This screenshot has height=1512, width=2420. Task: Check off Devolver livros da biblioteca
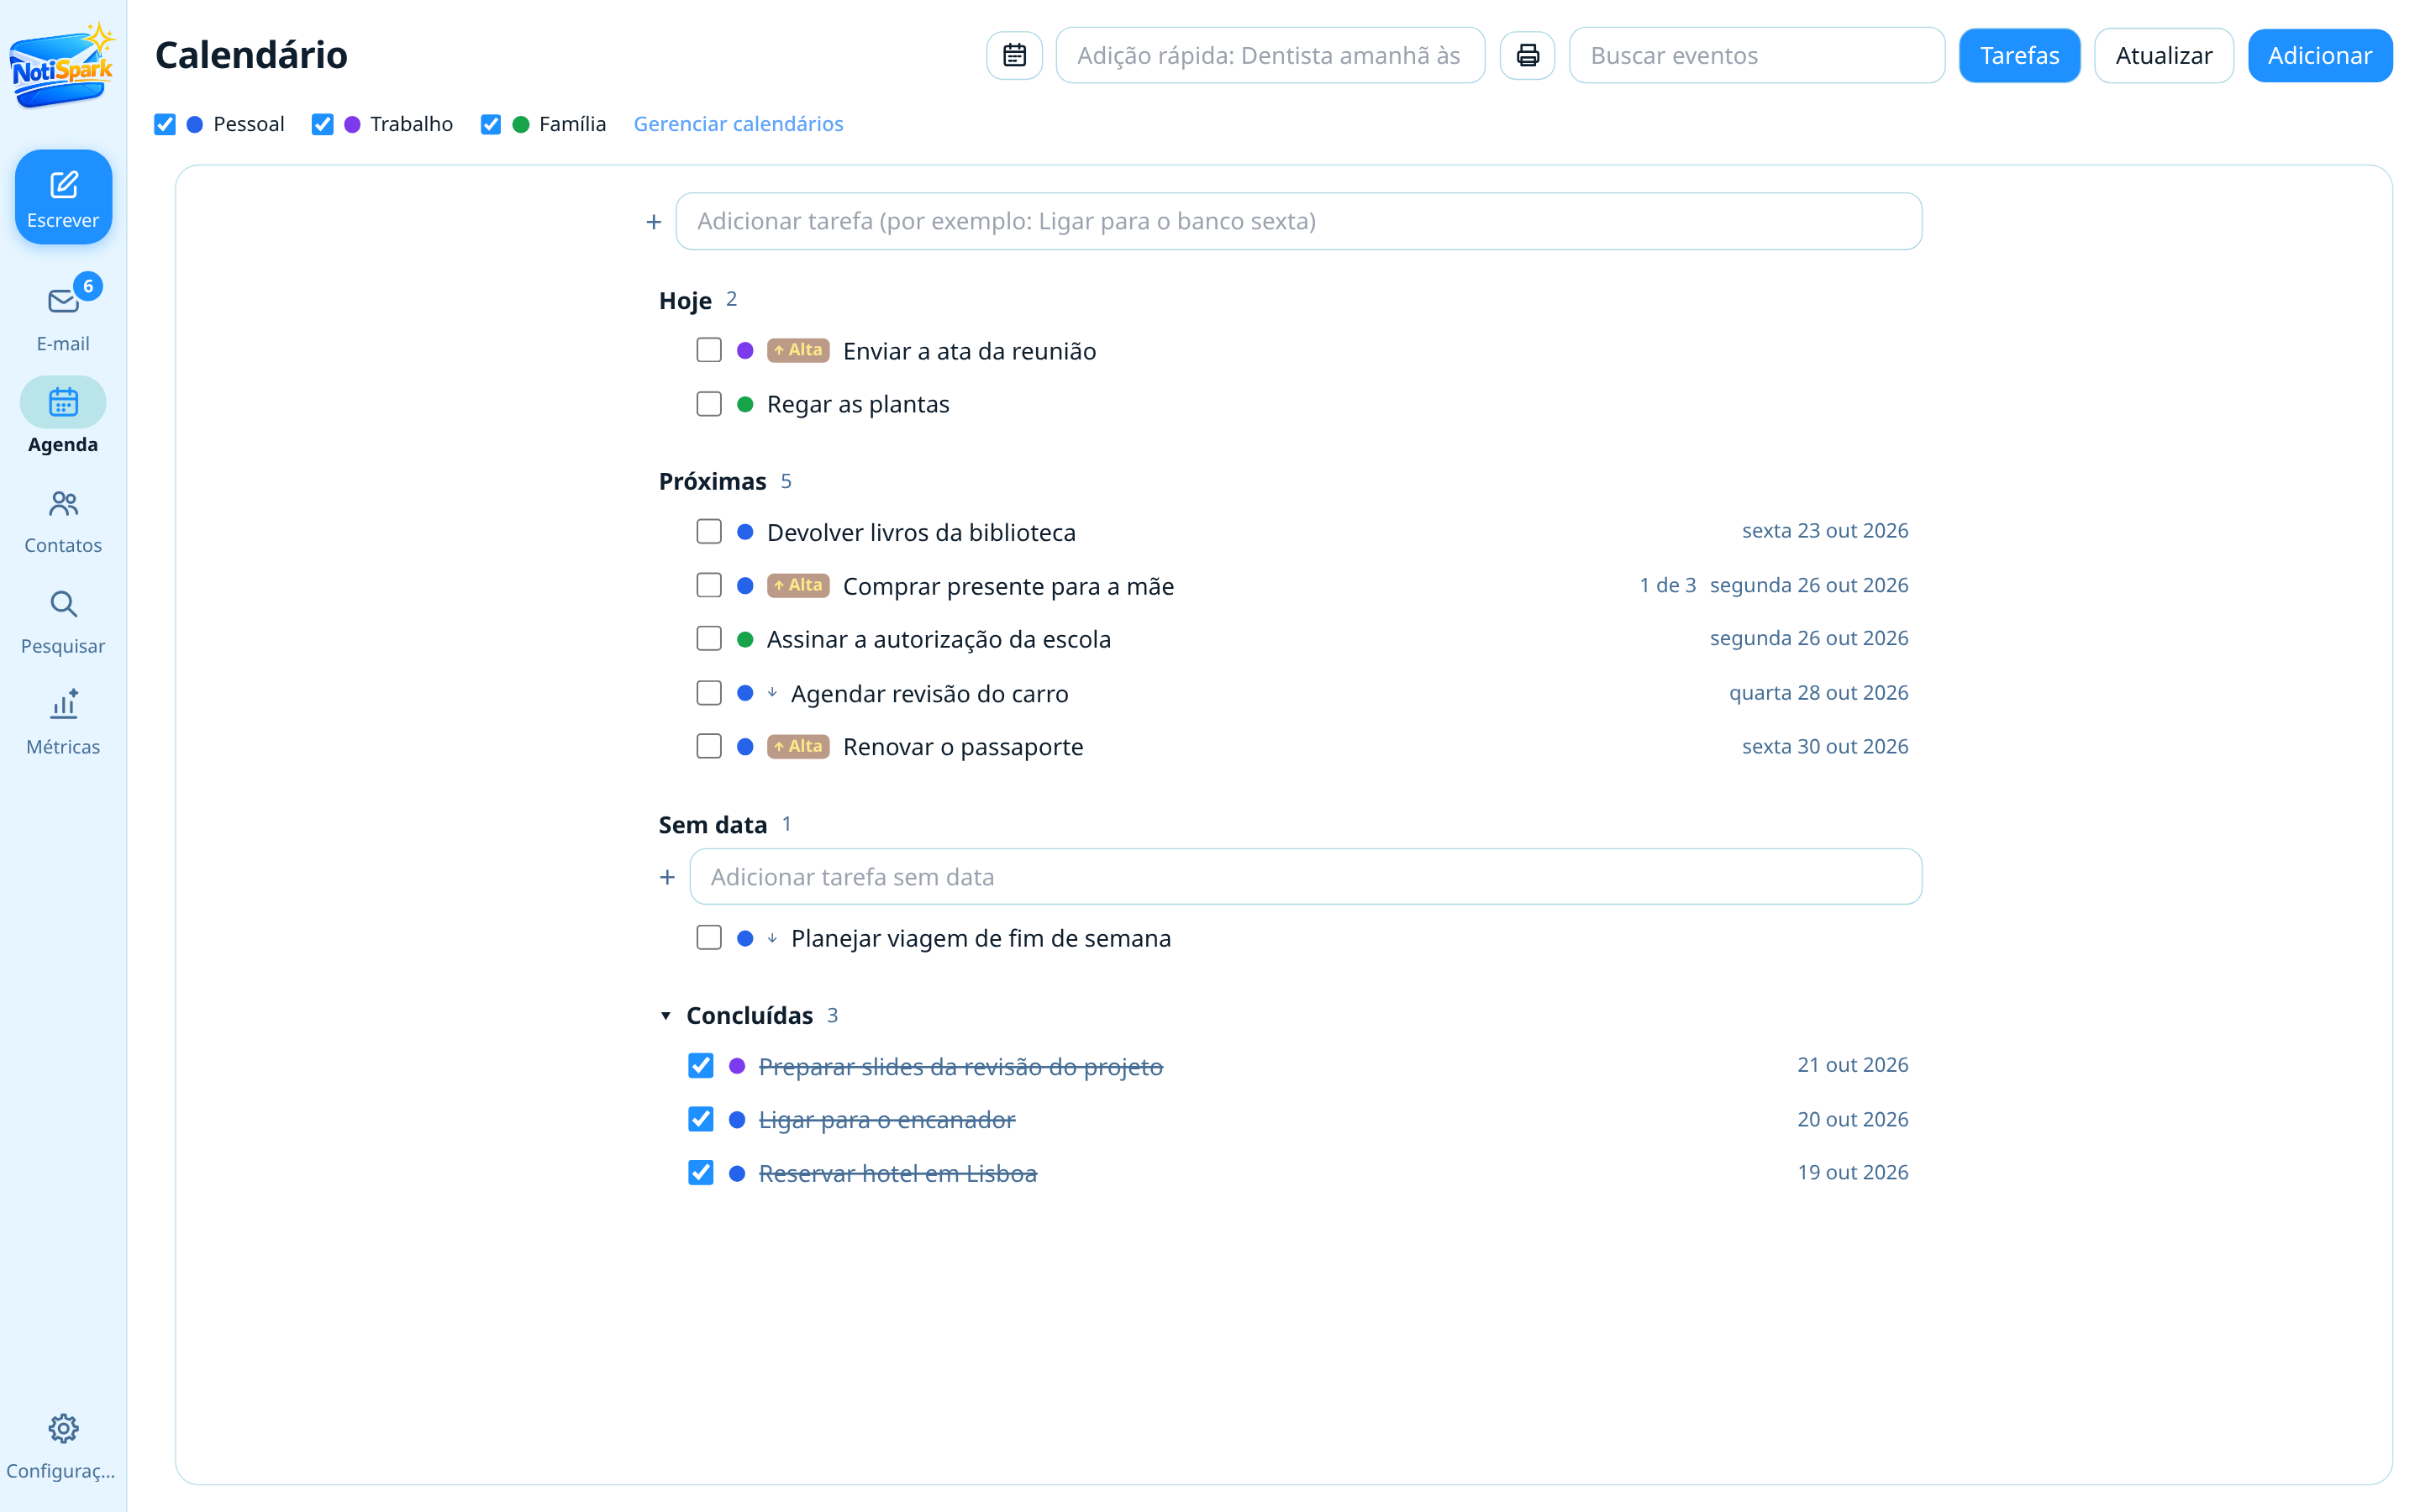click(709, 531)
